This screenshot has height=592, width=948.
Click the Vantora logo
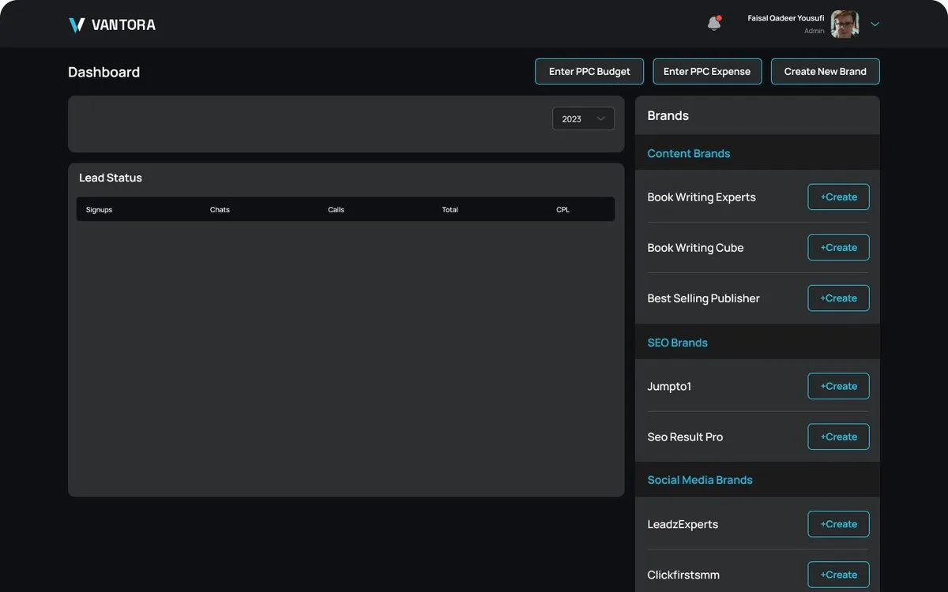[111, 24]
